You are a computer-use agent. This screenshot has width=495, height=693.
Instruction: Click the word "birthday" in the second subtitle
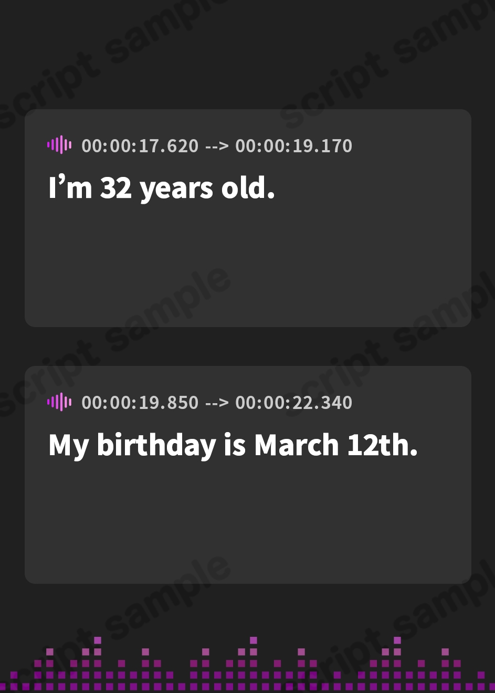(156, 445)
